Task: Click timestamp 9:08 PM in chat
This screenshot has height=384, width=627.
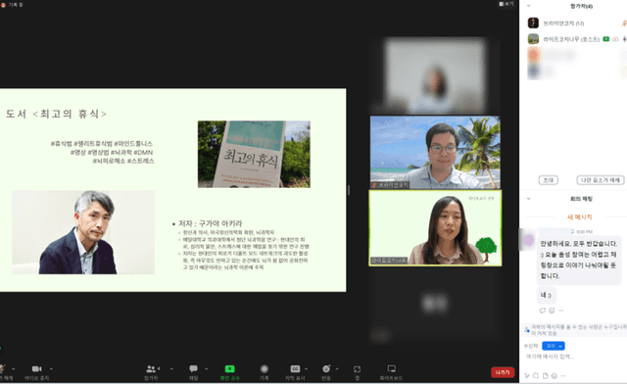Action: click(x=584, y=231)
